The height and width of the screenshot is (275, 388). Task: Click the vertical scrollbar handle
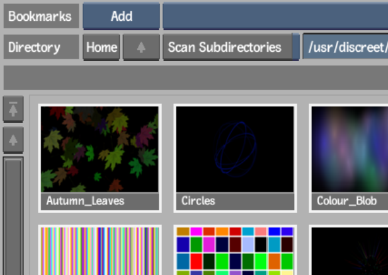(x=13, y=216)
